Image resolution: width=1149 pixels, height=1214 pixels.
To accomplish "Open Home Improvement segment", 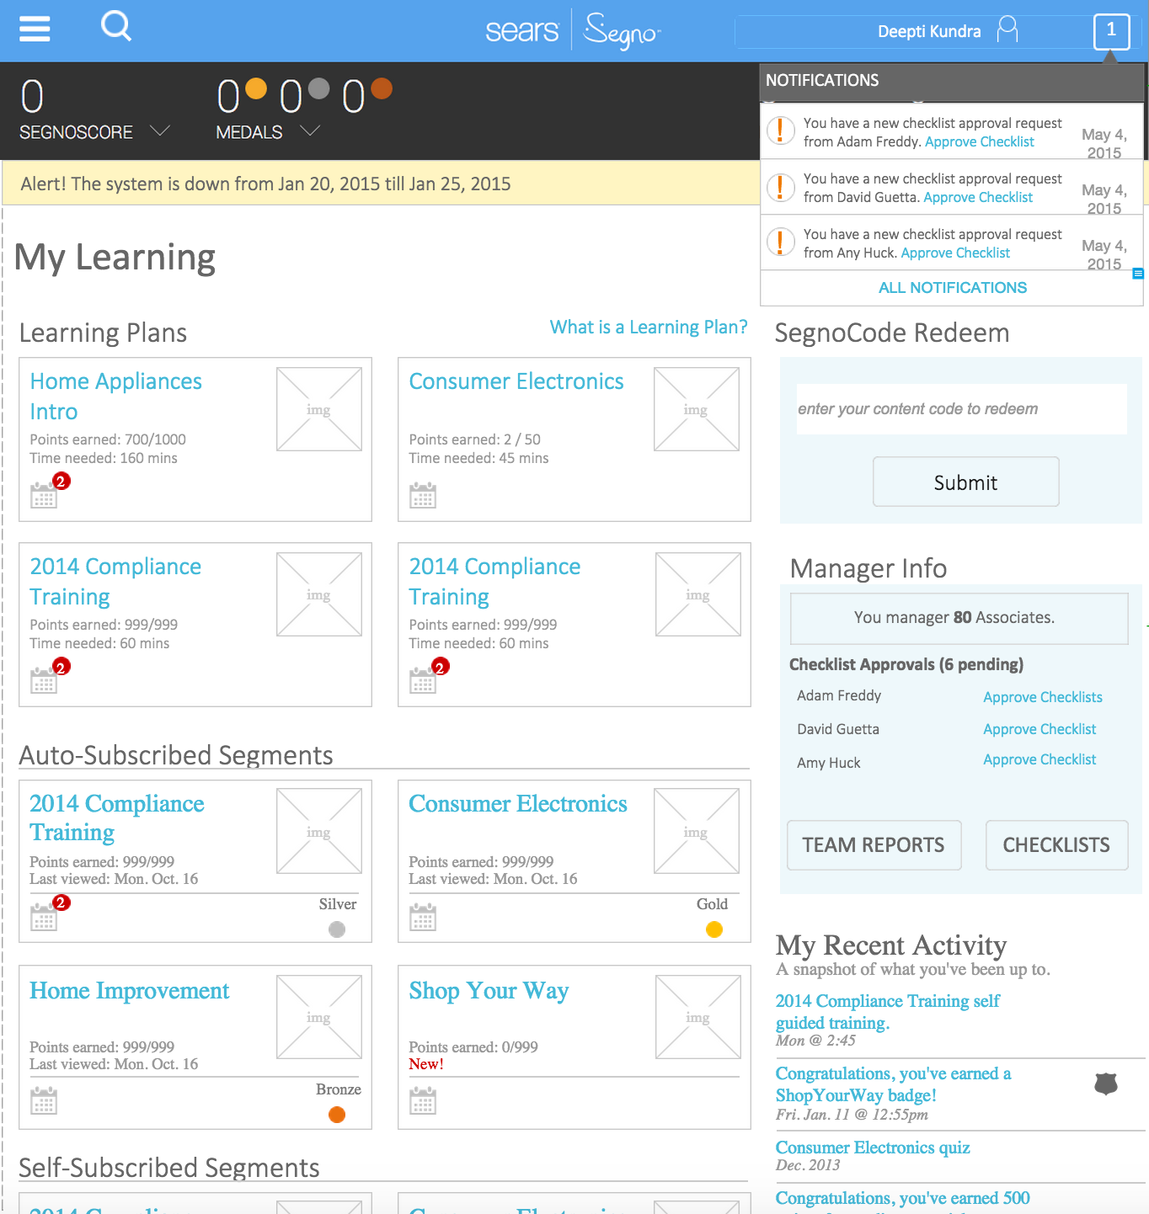I will 129,991.
